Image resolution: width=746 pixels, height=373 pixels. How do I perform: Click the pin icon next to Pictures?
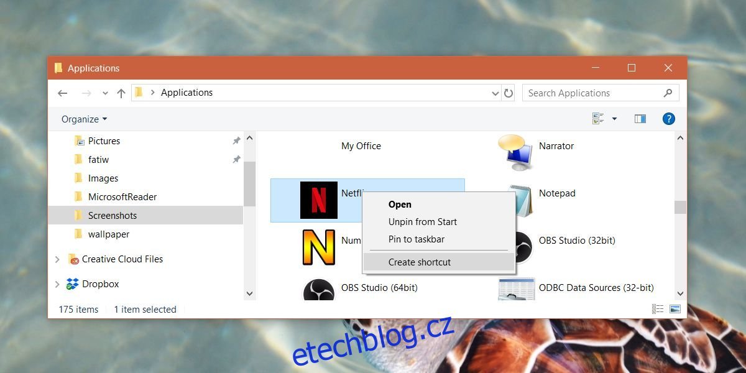[x=236, y=141]
